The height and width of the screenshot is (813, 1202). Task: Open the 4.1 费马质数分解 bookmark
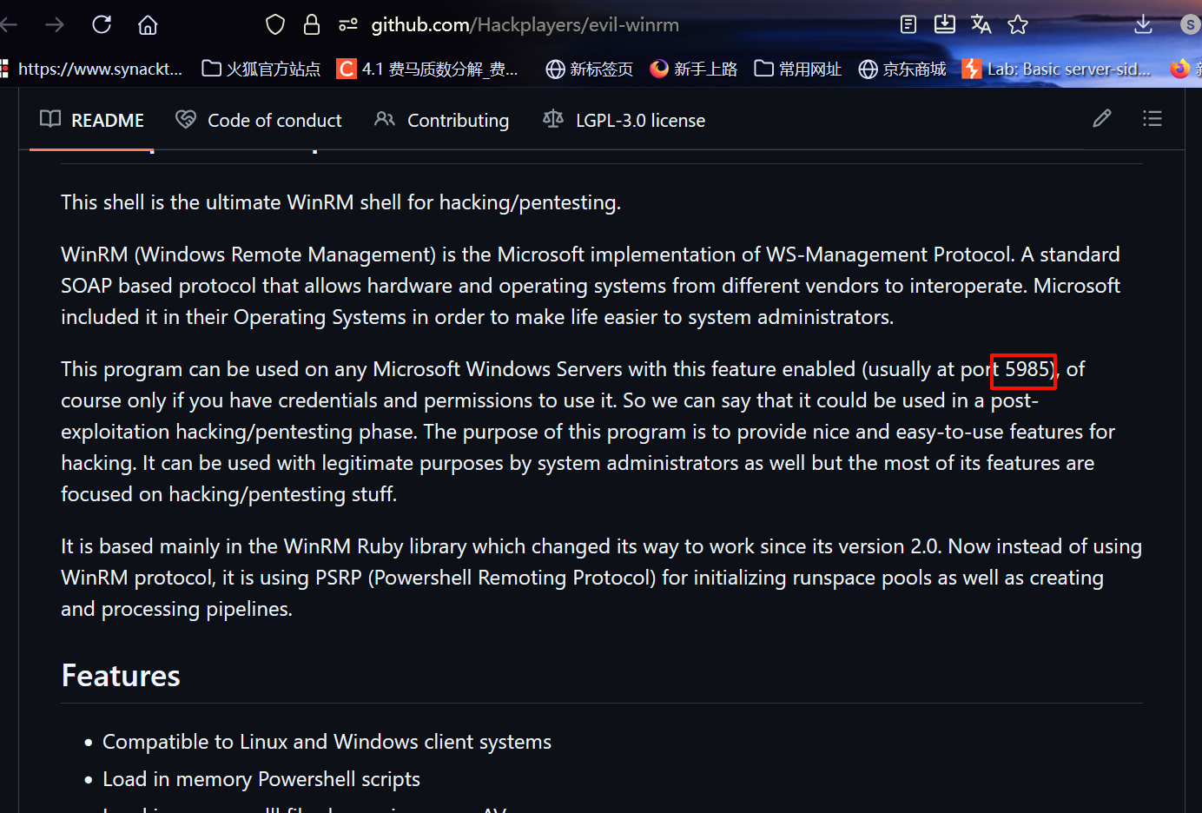427,69
